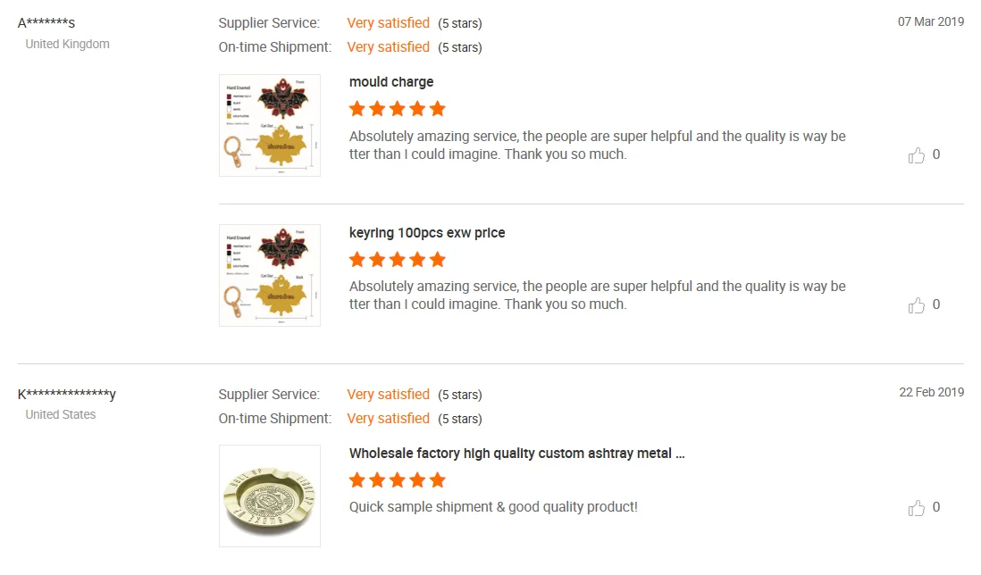Viewport: 981px width, 575px height.
Task: Click thumbs-up on the keyring 100pcs review
Action: coord(917,305)
